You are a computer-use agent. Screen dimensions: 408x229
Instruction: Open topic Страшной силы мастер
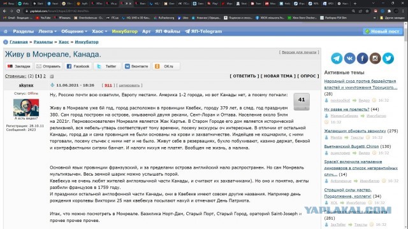click(348, 193)
